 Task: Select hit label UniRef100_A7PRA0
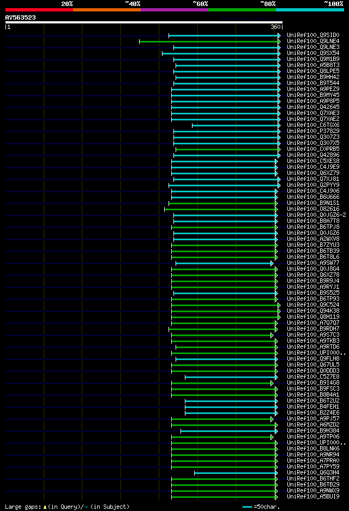coord(313,460)
